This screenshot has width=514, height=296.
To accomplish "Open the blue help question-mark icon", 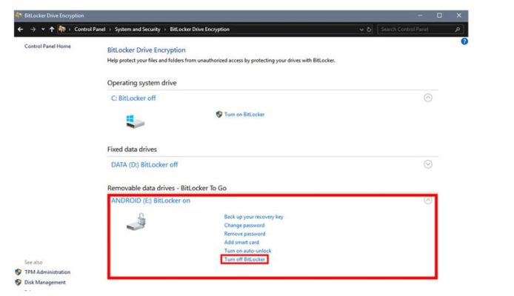I will tap(464, 41).
